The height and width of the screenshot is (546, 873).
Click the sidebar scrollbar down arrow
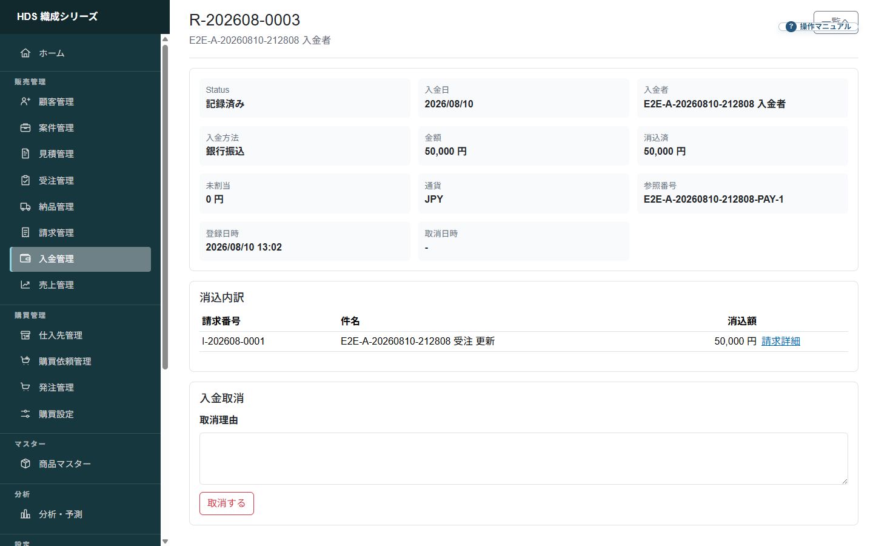pos(165,541)
